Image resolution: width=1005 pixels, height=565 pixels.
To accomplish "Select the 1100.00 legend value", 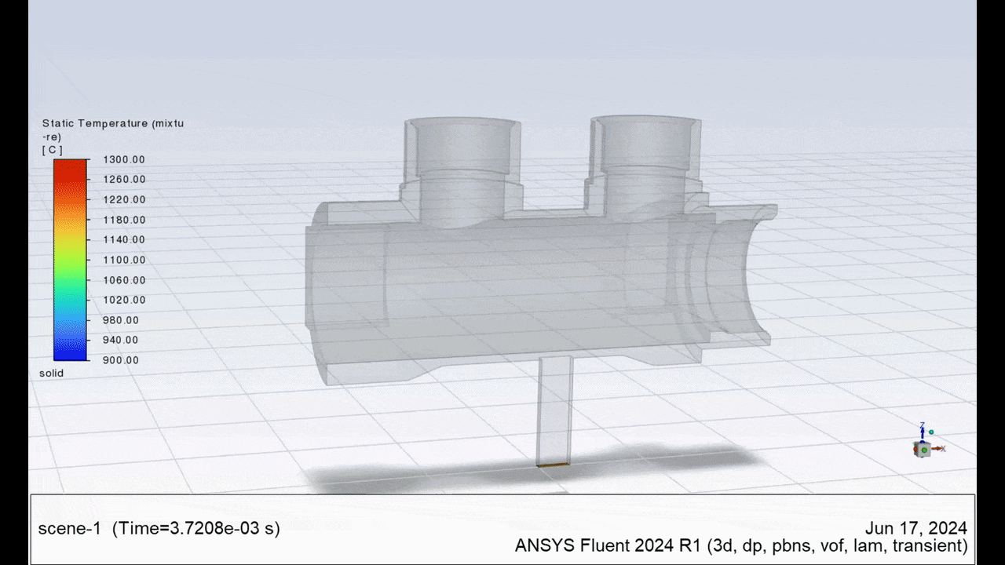I will [x=125, y=260].
